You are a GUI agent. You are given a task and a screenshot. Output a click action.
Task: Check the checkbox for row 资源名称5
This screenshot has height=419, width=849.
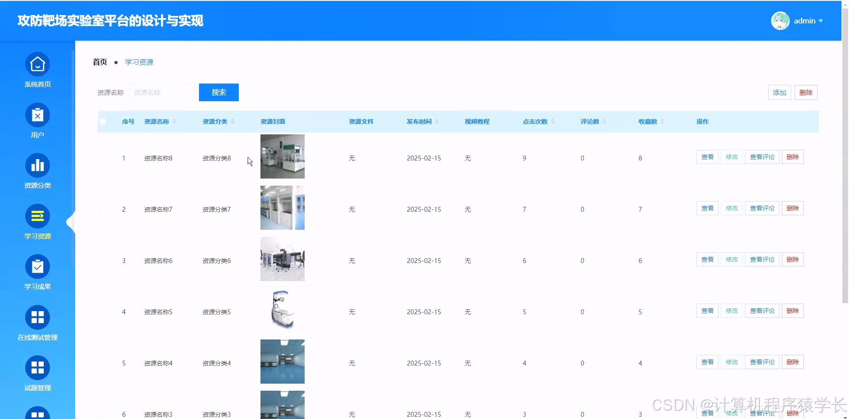coord(103,312)
